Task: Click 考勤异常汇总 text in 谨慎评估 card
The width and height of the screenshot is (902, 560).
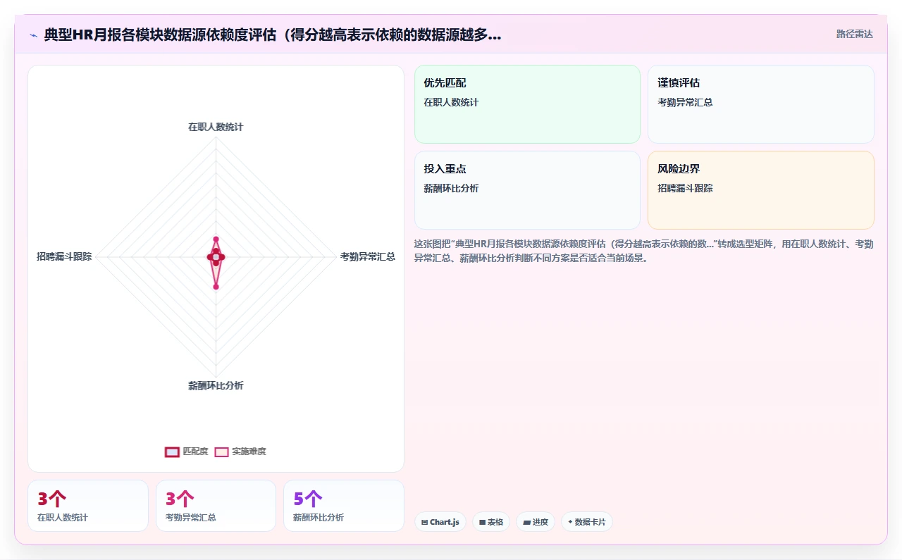Action: point(685,102)
